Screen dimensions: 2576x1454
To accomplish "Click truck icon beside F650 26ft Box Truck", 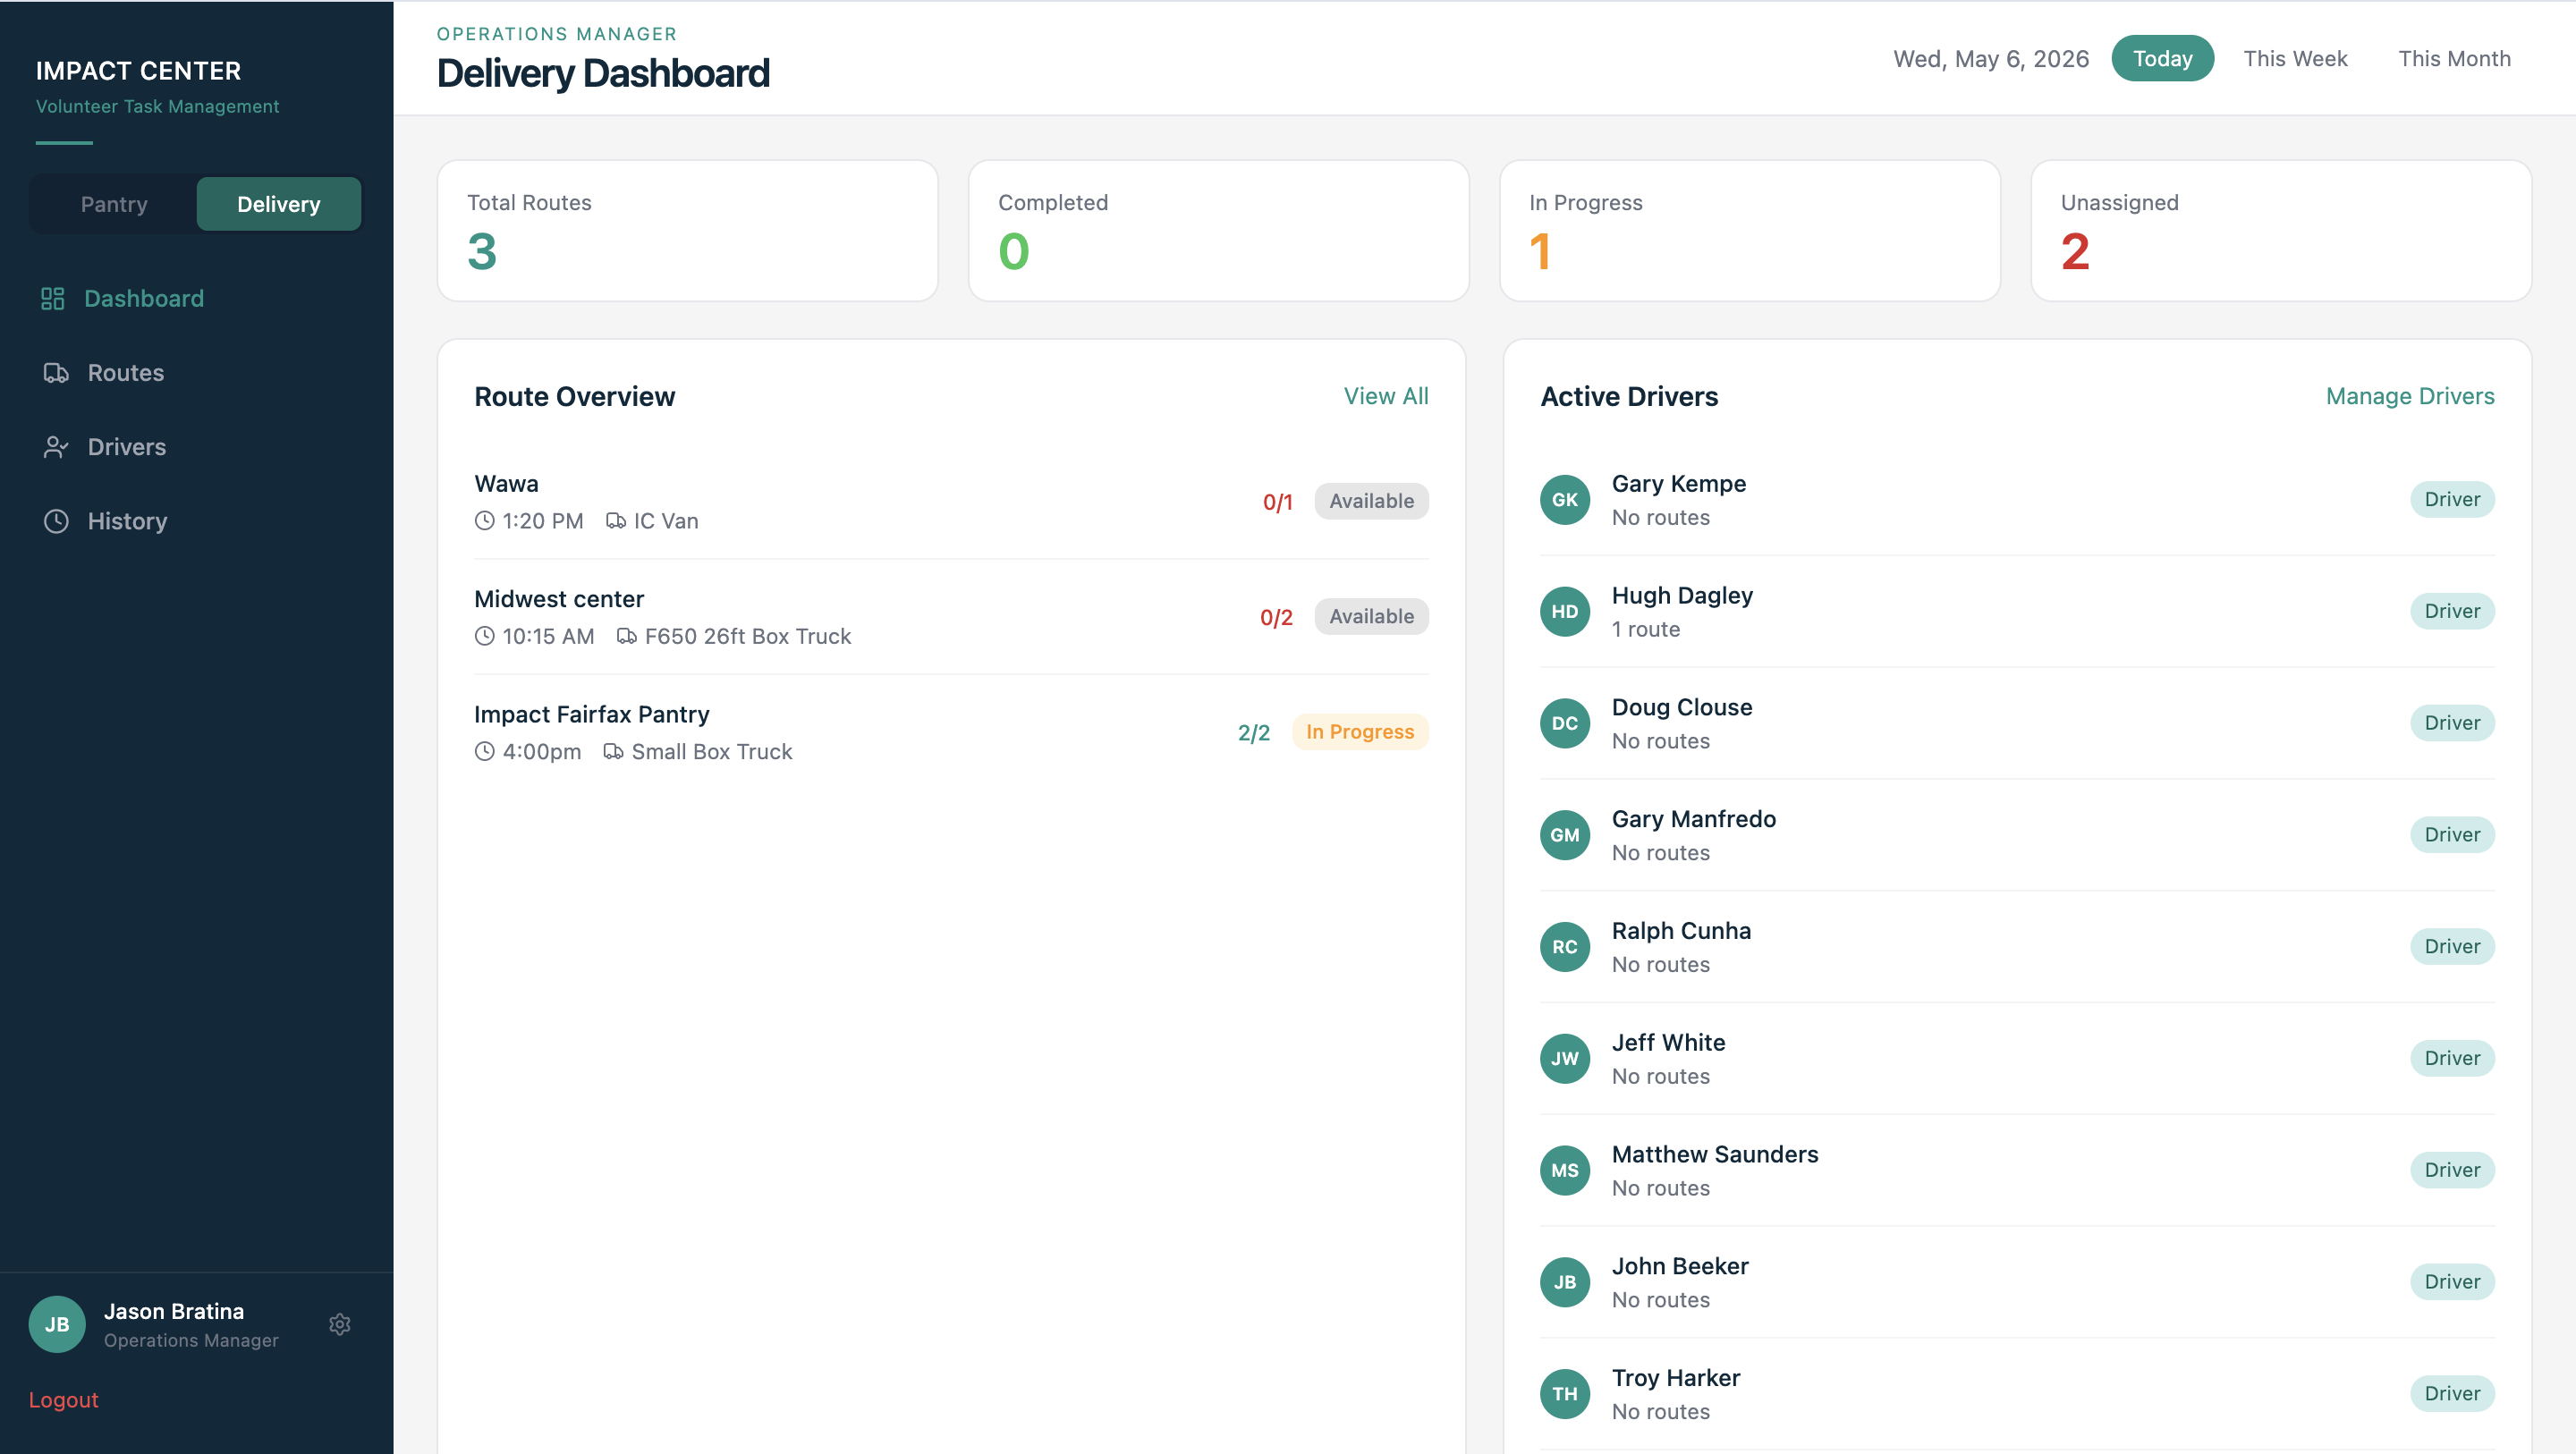I will click(627, 636).
